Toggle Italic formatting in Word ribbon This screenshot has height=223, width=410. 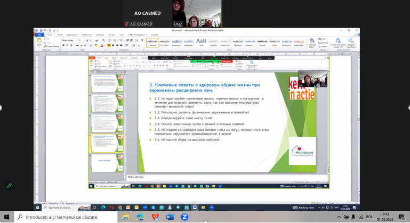pyautogui.click(x=67, y=46)
